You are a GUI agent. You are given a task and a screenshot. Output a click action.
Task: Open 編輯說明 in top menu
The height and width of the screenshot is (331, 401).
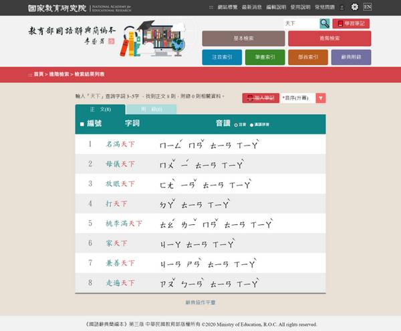(x=276, y=7)
